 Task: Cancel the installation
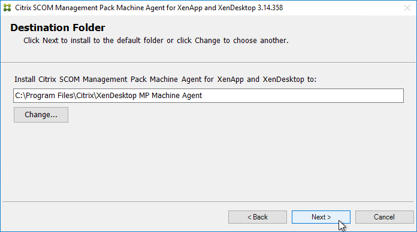pos(384,217)
